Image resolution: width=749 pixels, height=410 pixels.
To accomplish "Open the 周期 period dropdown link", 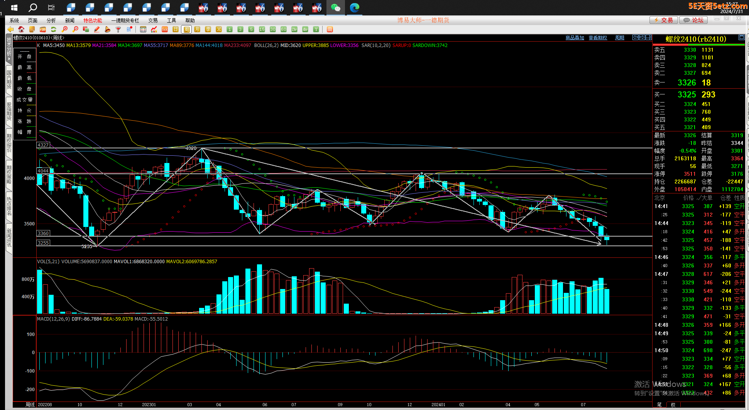I will point(619,38).
